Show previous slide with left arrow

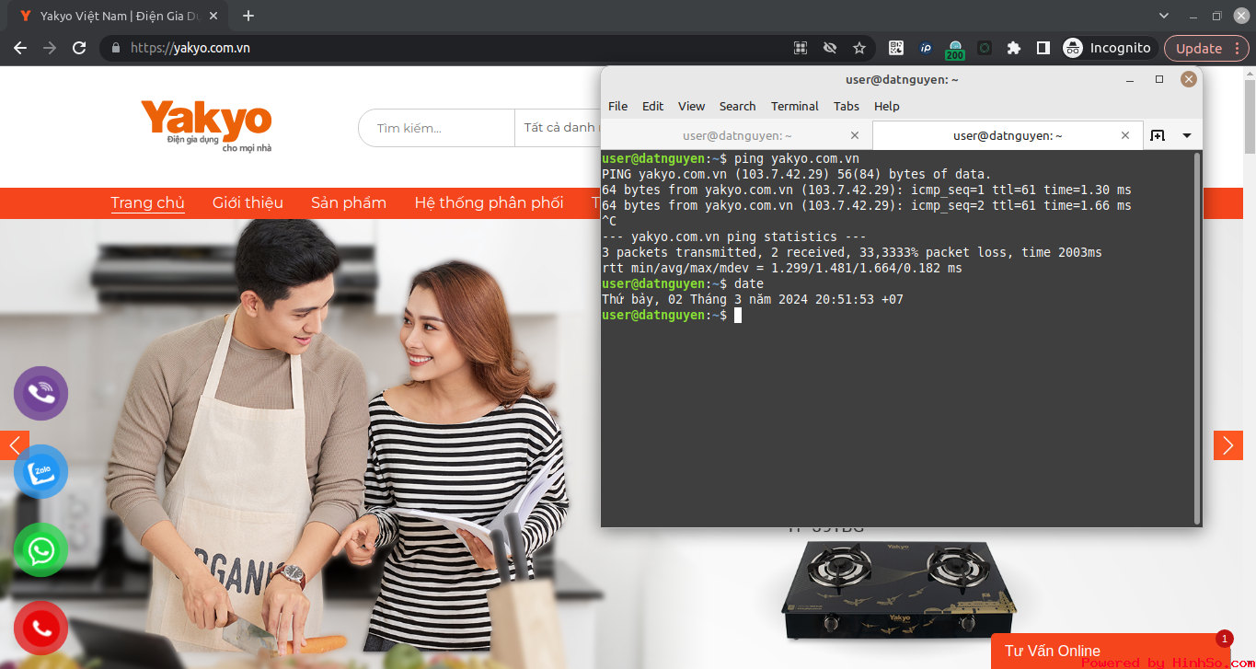click(14, 445)
